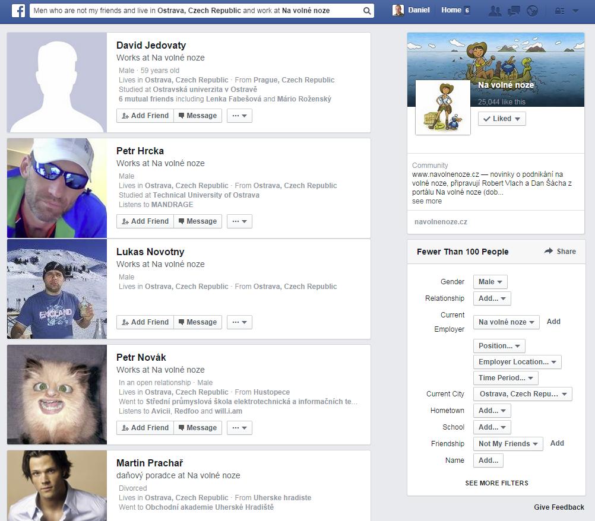Click the Name filter Add field
Viewport: 595px width, 521px height.
coord(488,460)
